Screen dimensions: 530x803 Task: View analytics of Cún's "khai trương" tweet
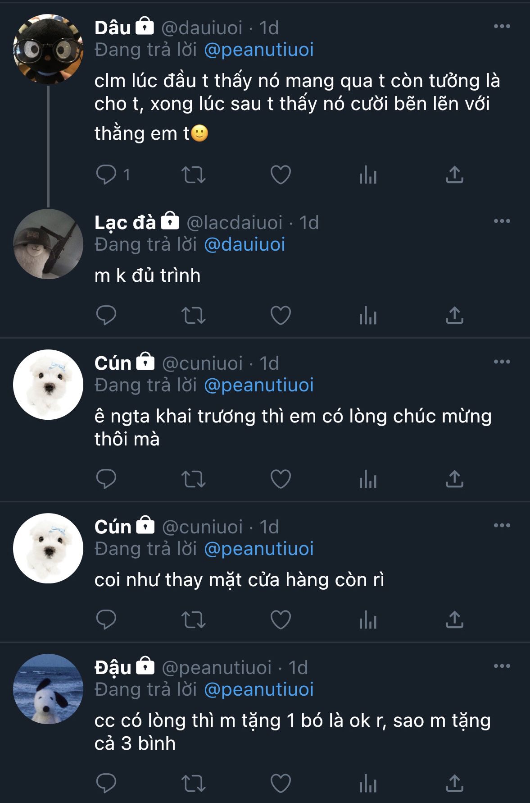click(x=368, y=479)
